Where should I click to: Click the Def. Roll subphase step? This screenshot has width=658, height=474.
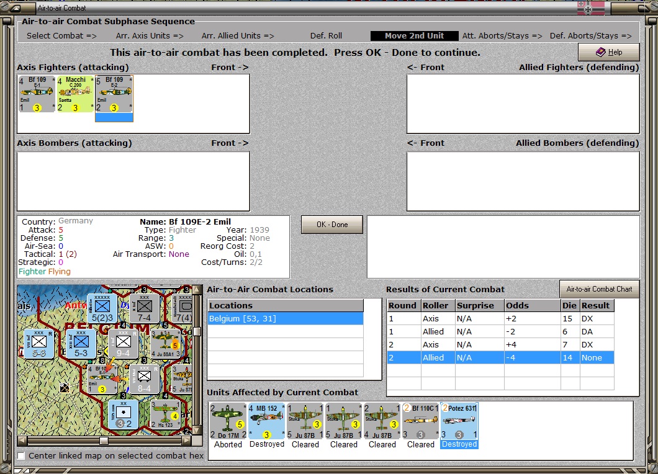pos(326,35)
